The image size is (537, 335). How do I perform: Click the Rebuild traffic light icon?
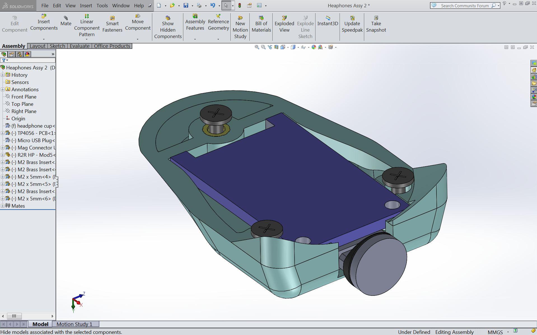pos(240,5)
